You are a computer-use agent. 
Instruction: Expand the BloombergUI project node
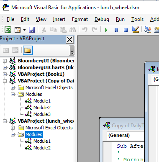pos(5,61)
